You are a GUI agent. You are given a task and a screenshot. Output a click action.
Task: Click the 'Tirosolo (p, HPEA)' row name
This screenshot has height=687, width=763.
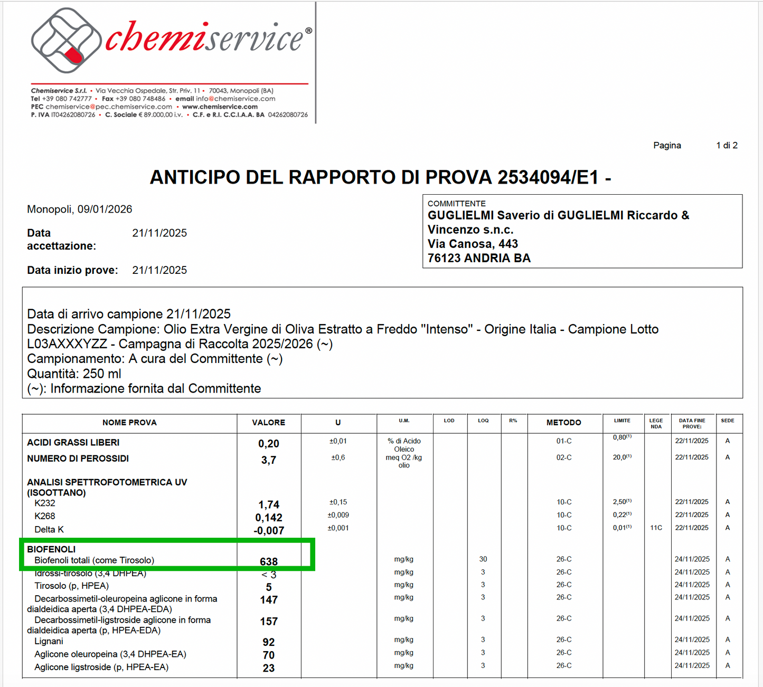pos(72,586)
